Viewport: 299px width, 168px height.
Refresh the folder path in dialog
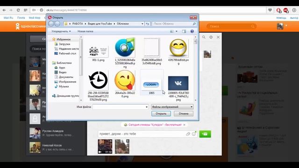click(x=148, y=24)
